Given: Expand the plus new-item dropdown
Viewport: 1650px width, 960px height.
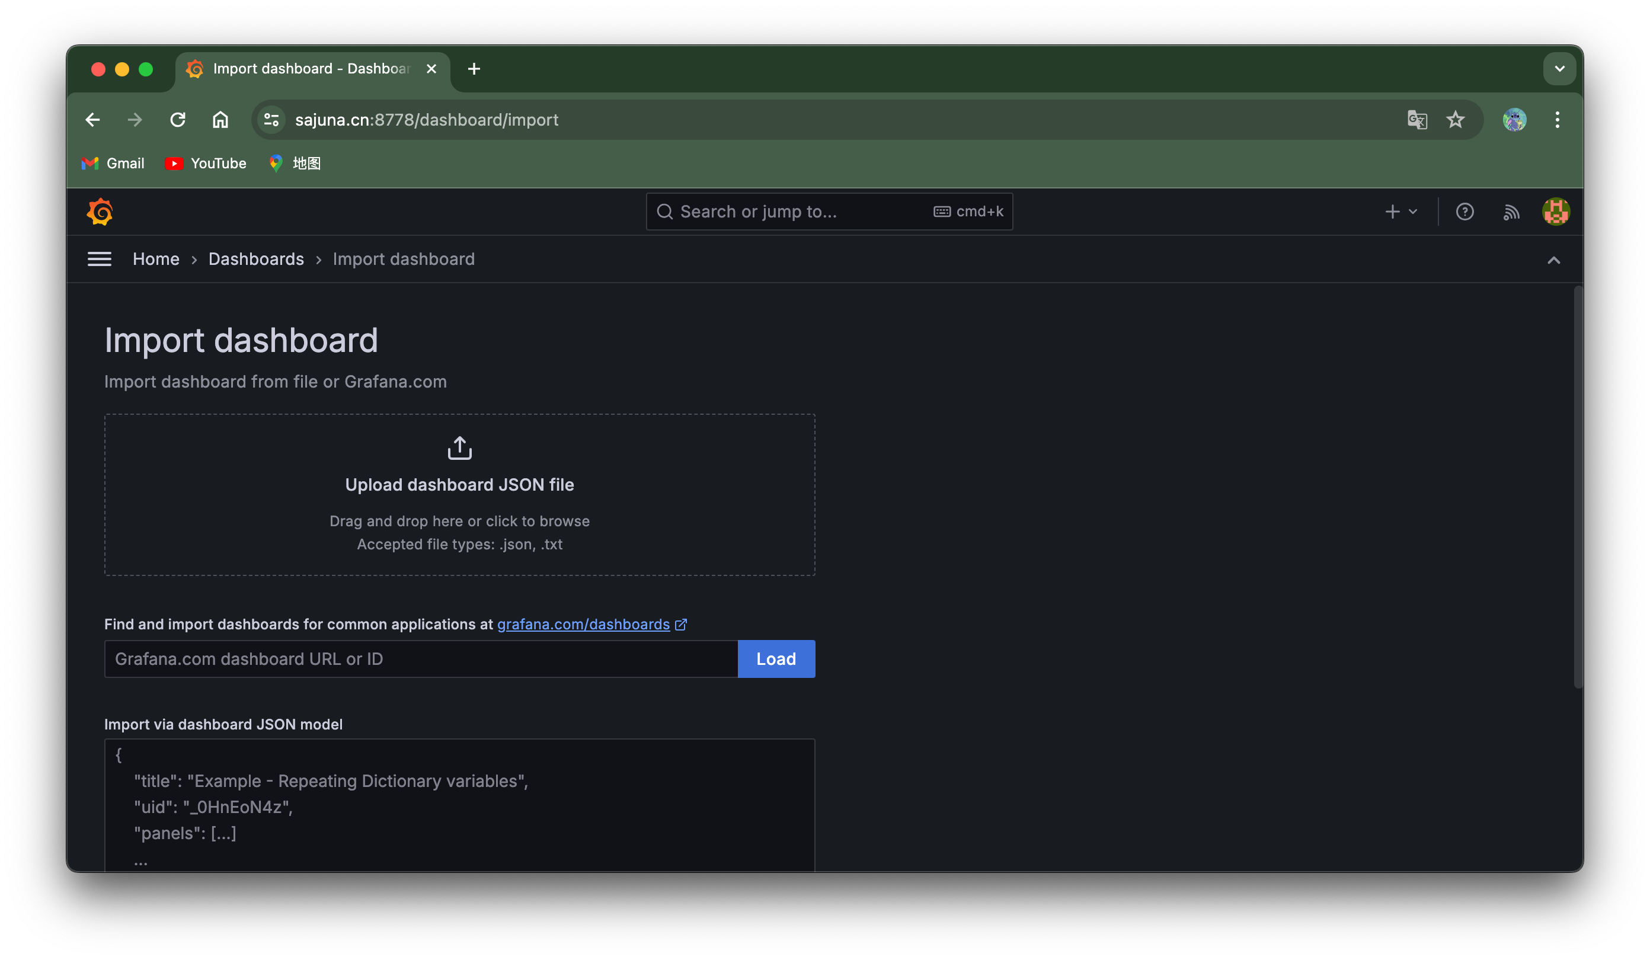Looking at the screenshot, I should click(1401, 212).
